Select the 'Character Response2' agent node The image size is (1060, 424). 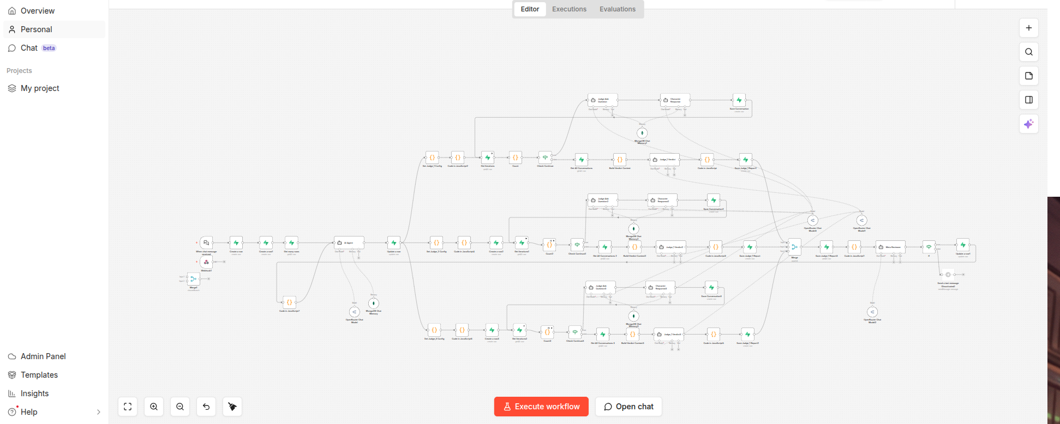(x=663, y=200)
